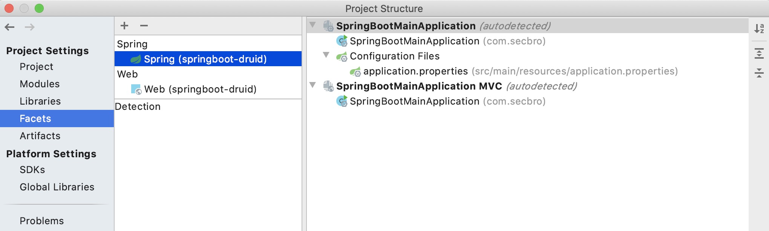Image resolution: width=769 pixels, height=231 pixels.
Task: Click the back navigation arrow
Action: pyautogui.click(x=10, y=27)
